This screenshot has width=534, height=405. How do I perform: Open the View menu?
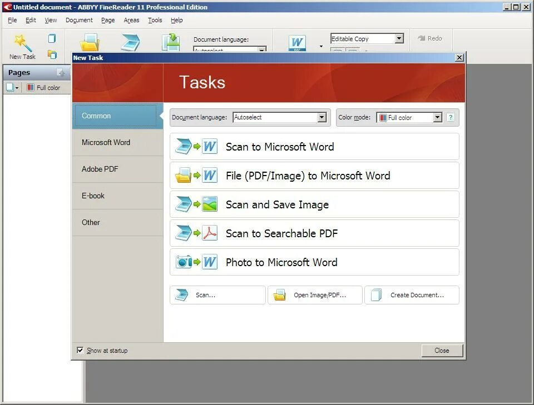[51, 20]
